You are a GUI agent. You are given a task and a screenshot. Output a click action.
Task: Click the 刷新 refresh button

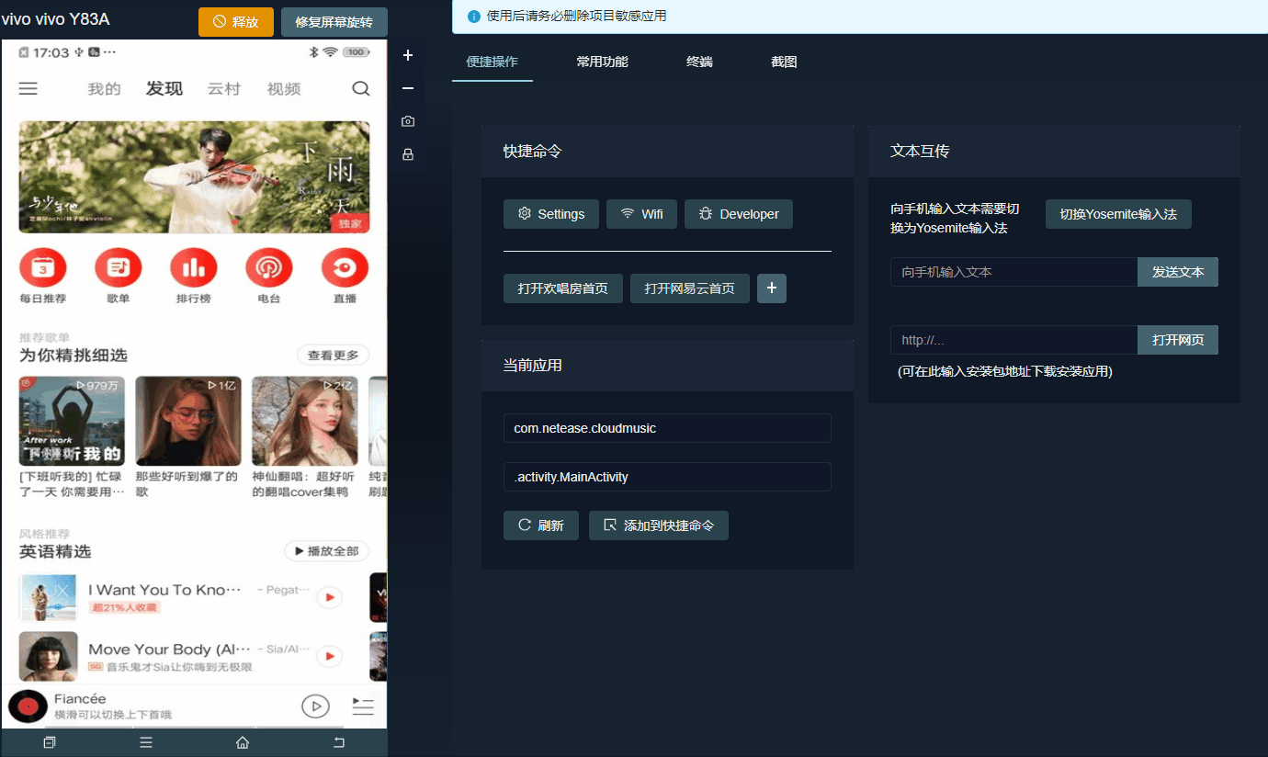click(x=541, y=525)
